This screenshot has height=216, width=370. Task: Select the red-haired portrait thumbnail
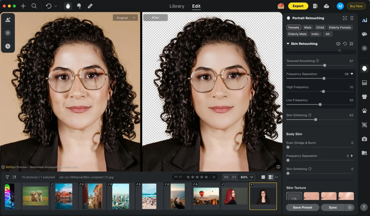tap(234, 196)
